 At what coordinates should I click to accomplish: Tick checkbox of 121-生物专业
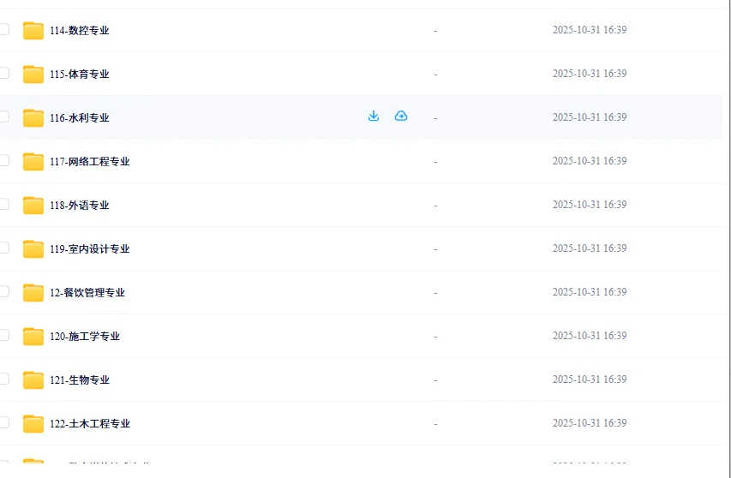[x=3, y=379]
